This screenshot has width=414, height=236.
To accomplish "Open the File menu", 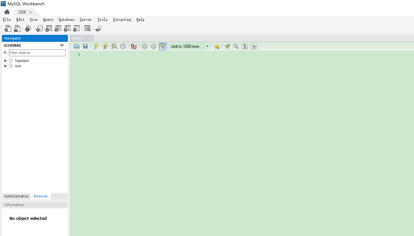I will [x=7, y=19].
